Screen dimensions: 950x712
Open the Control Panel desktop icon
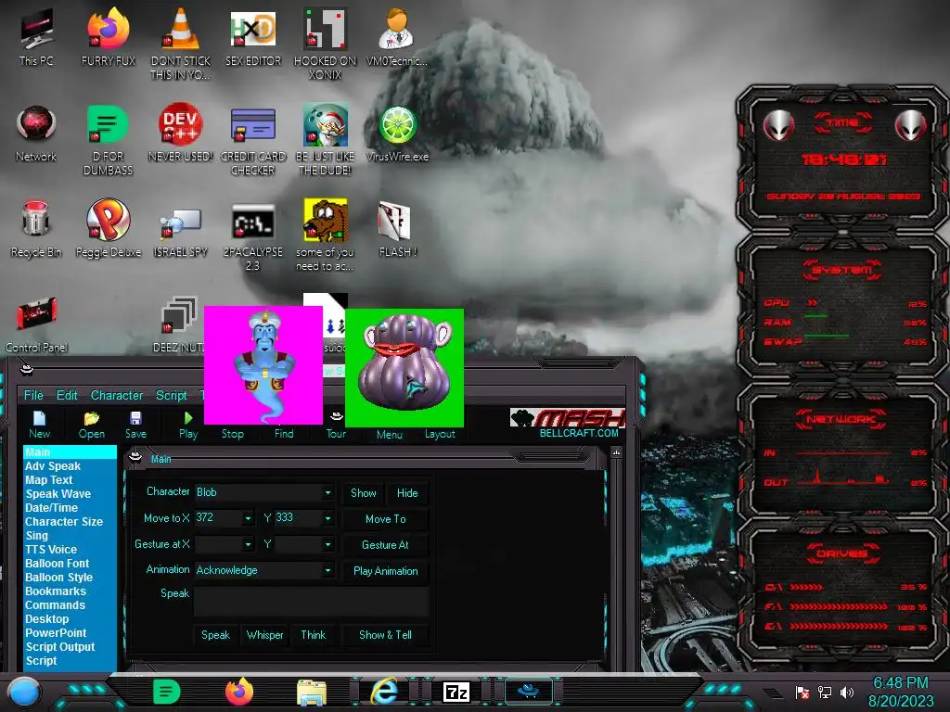pos(36,324)
